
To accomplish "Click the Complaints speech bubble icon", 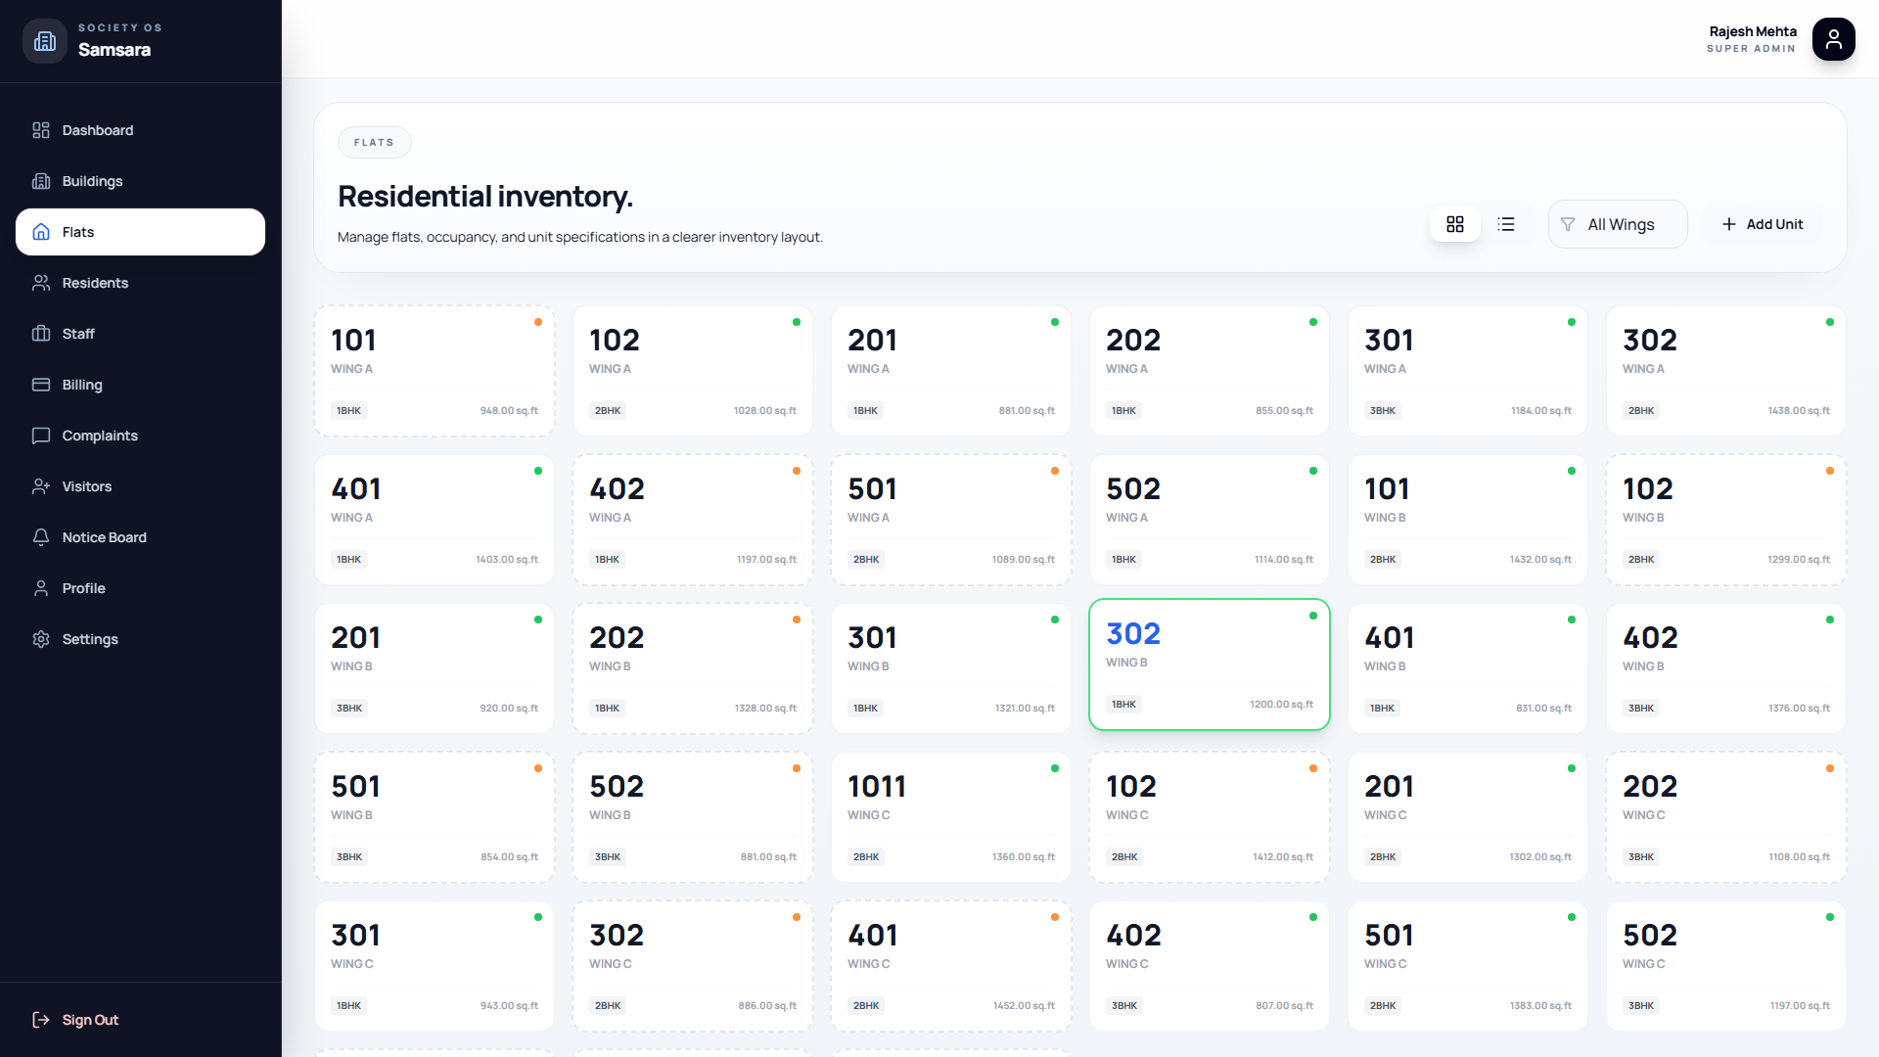I will click(41, 436).
